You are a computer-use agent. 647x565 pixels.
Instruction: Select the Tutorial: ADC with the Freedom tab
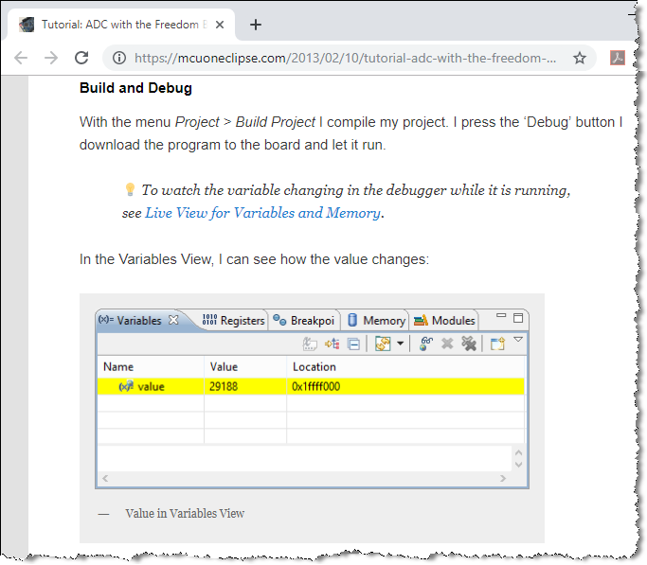point(123,25)
